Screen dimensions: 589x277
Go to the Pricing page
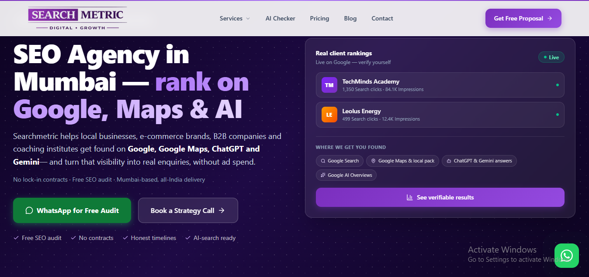[x=319, y=18]
